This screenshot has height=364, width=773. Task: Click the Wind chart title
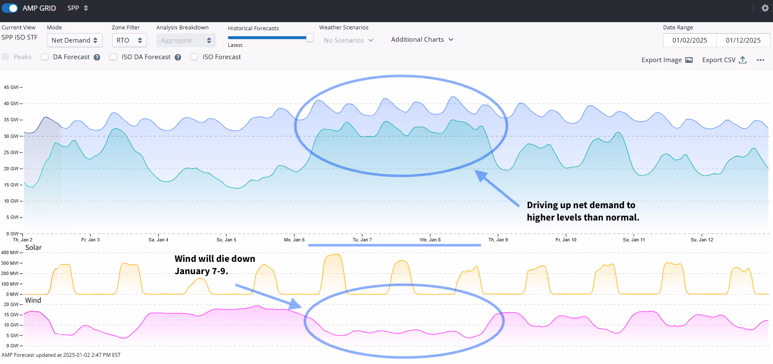33,301
